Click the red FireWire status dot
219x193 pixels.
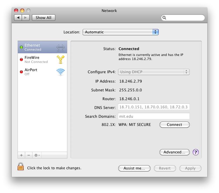21,59
